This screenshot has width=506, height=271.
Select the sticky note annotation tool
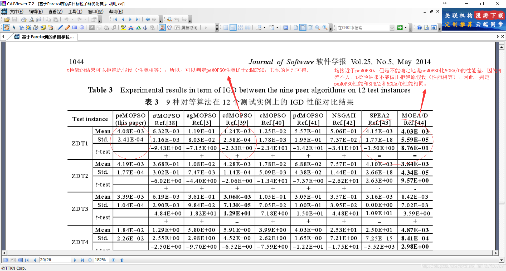coord(43,28)
